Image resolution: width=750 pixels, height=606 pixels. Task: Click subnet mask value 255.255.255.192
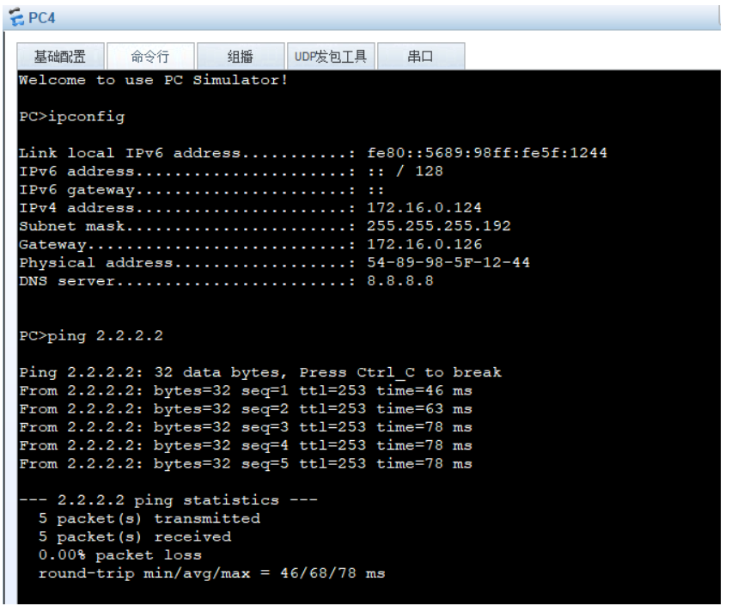coord(439,226)
